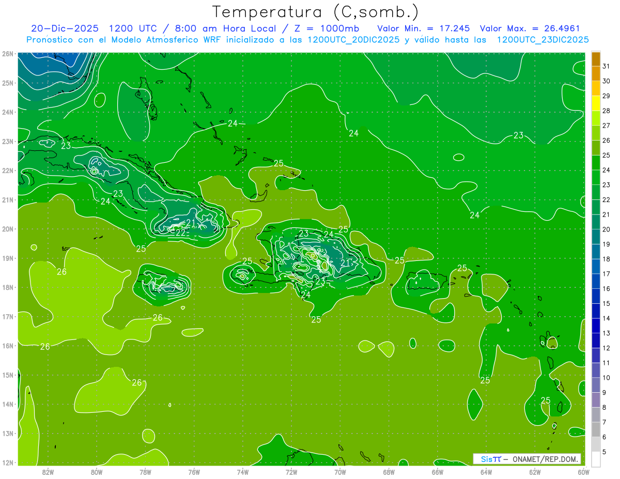Click the 72W longitude axis label
Screen dimensions: 620x479
[x=291, y=472]
